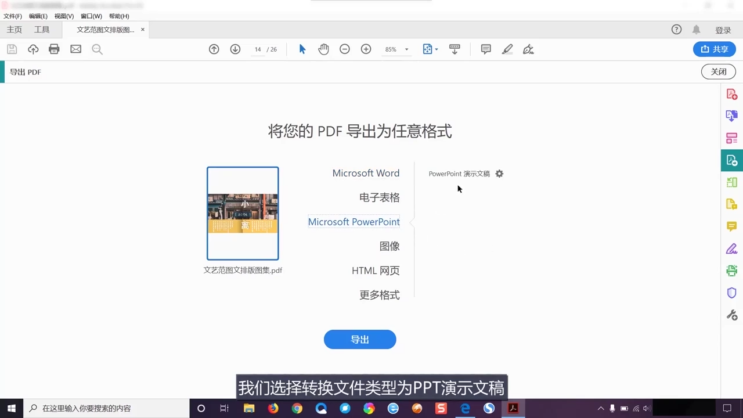The image size is (743, 418).
Task: Zoom in with plus icon
Action: pyautogui.click(x=366, y=49)
